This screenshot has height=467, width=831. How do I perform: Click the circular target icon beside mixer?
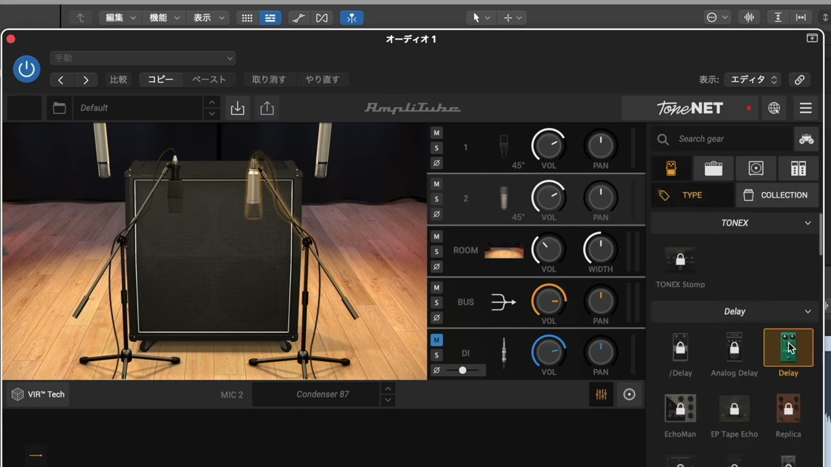coord(629,394)
